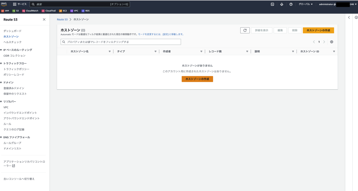
Task: Open the info panel icon
Action: (x=356, y=18)
